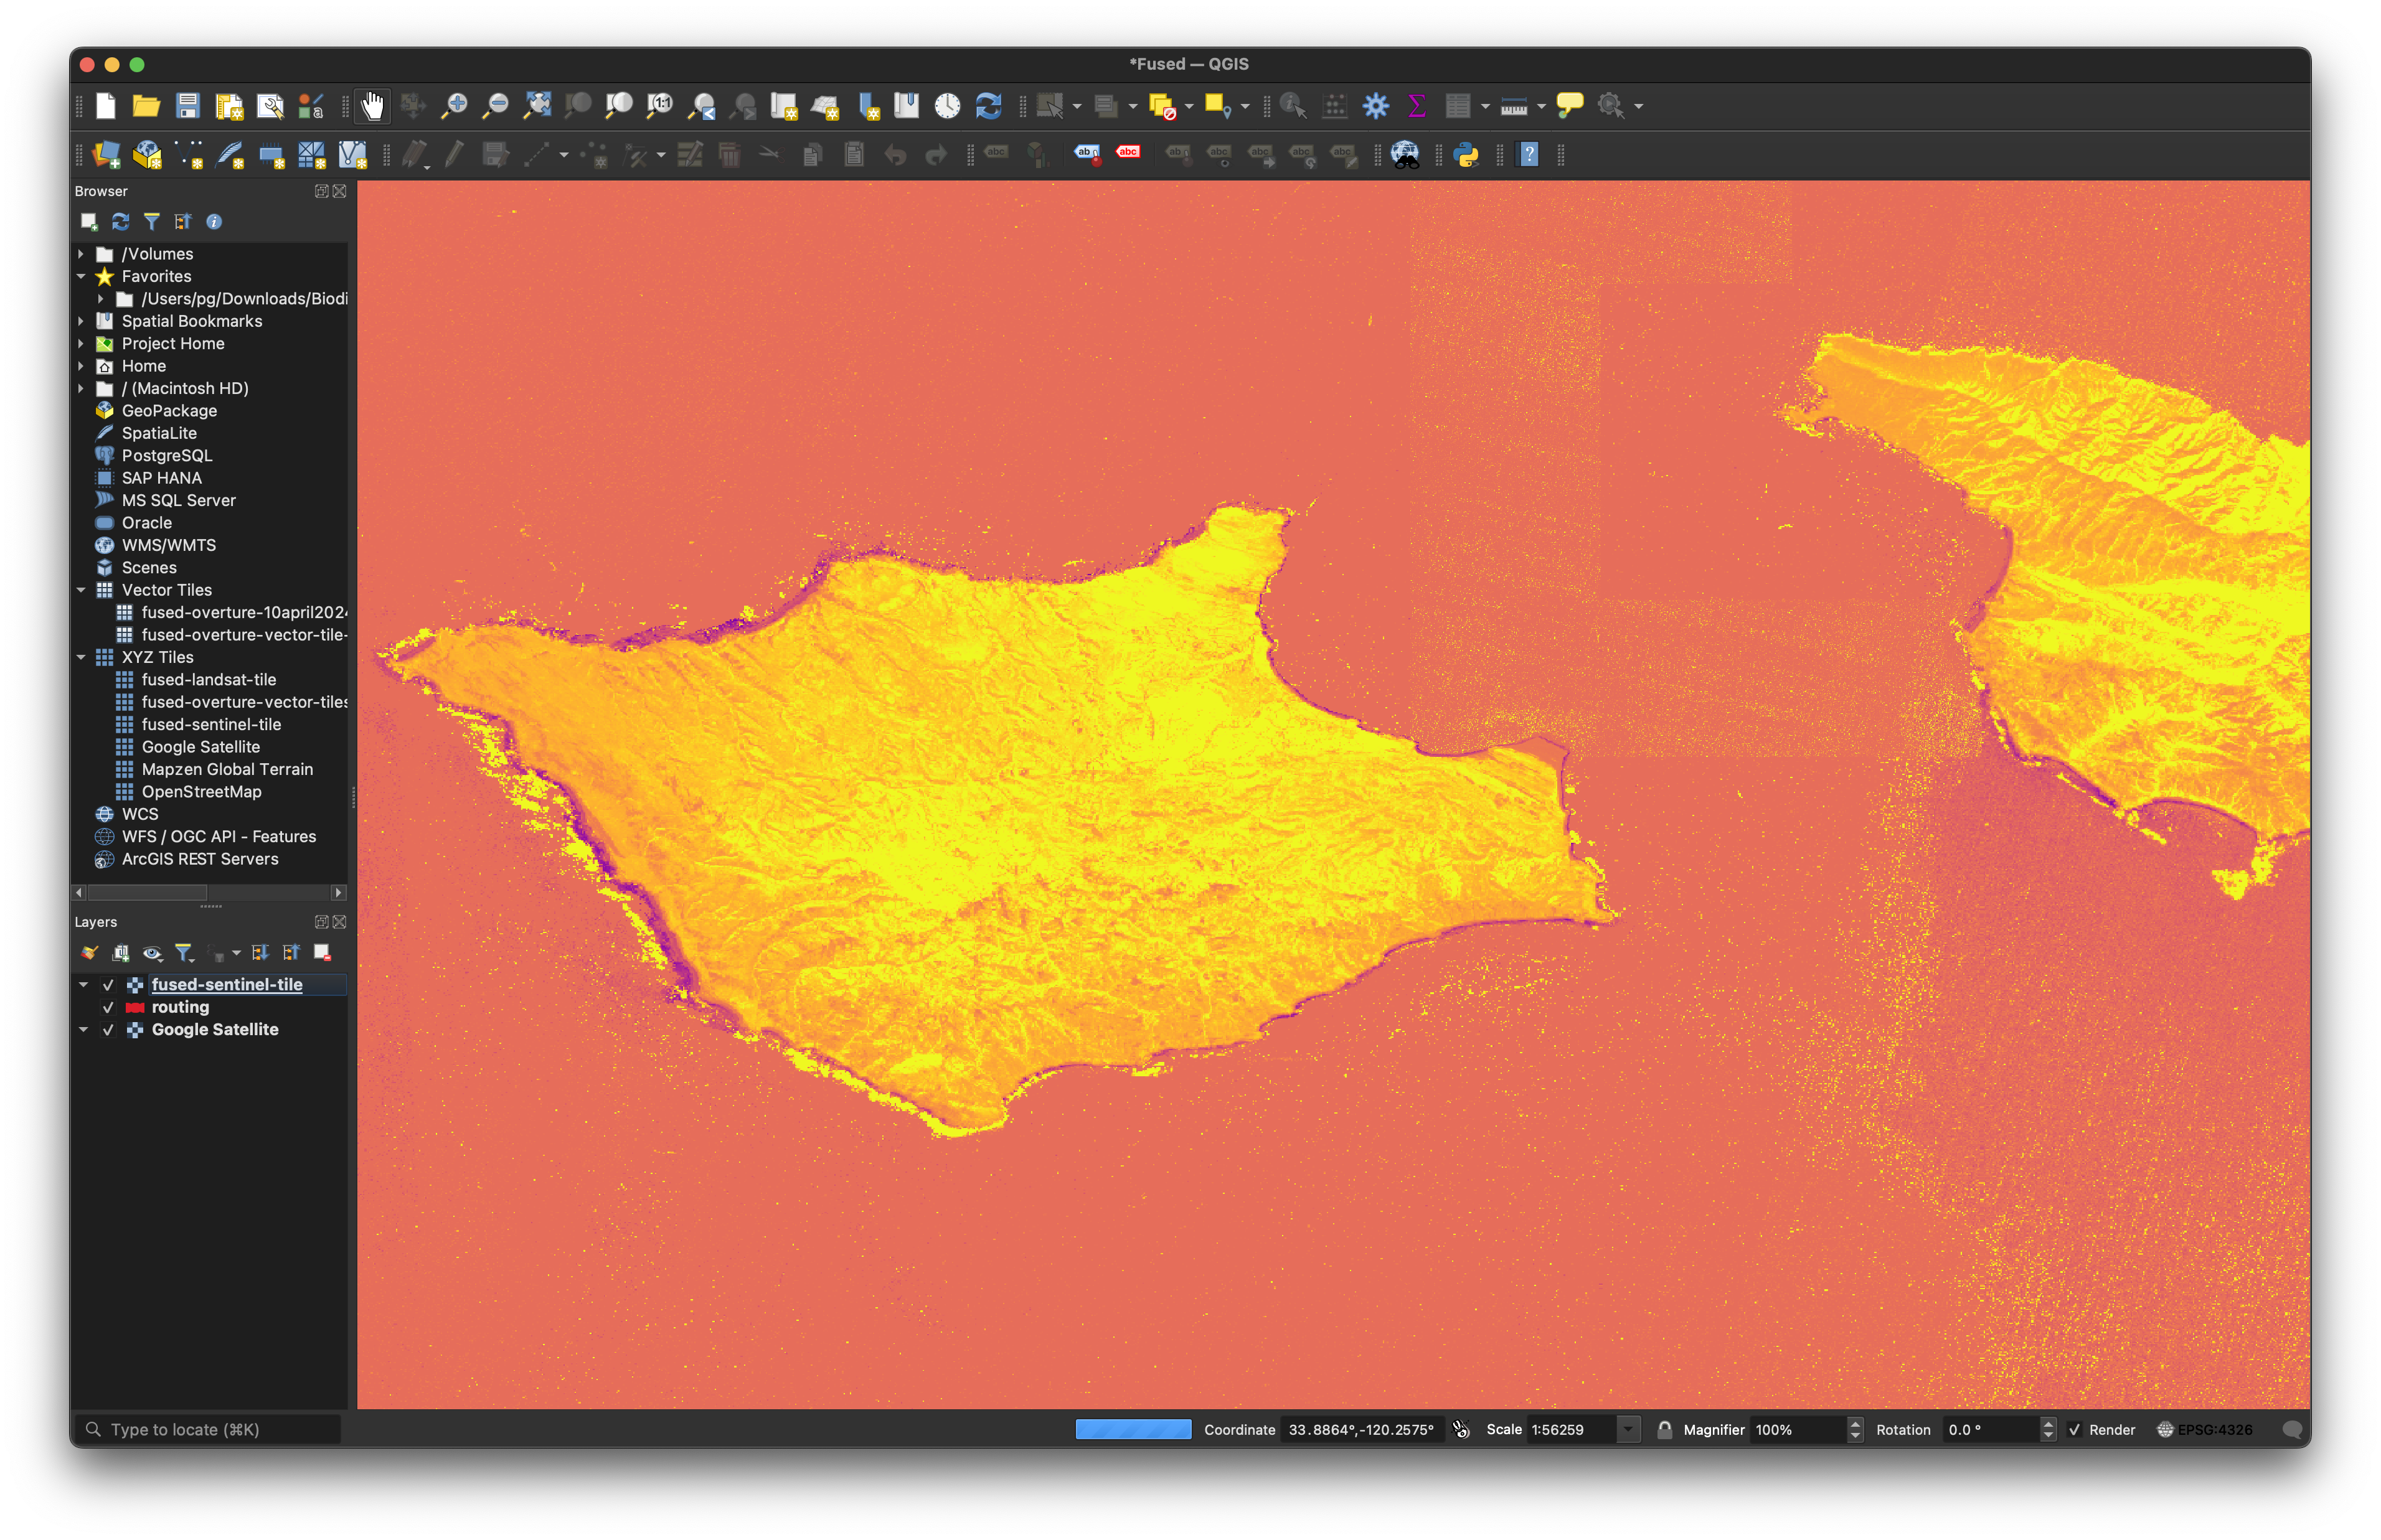Toggle the Render checkbox in status bar
The width and height of the screenshot is (2381, 1540).
pyautogui.click(x=2074, y=1429)
